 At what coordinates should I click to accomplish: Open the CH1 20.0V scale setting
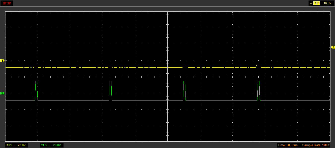tap(21, 145)
